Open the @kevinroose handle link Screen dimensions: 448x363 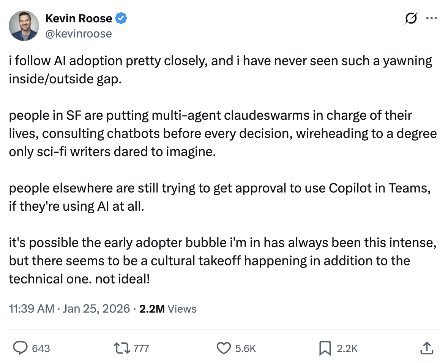pos(79,34)
